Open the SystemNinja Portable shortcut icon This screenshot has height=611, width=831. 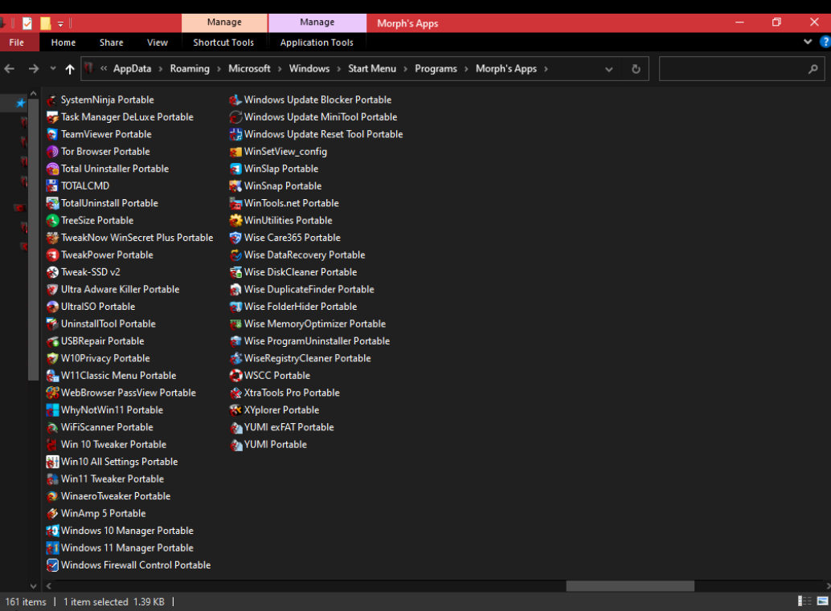(x=52, y=100)
